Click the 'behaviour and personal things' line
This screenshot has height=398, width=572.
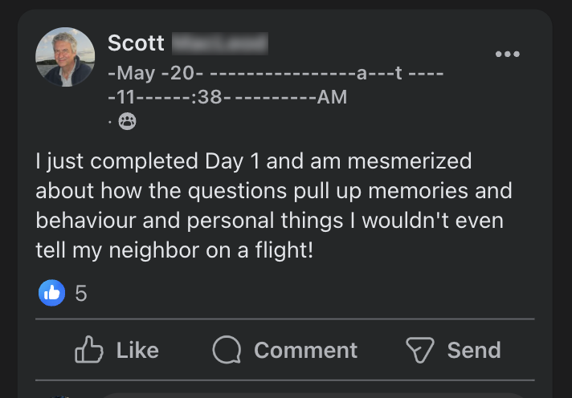click(x=270, y=221)
